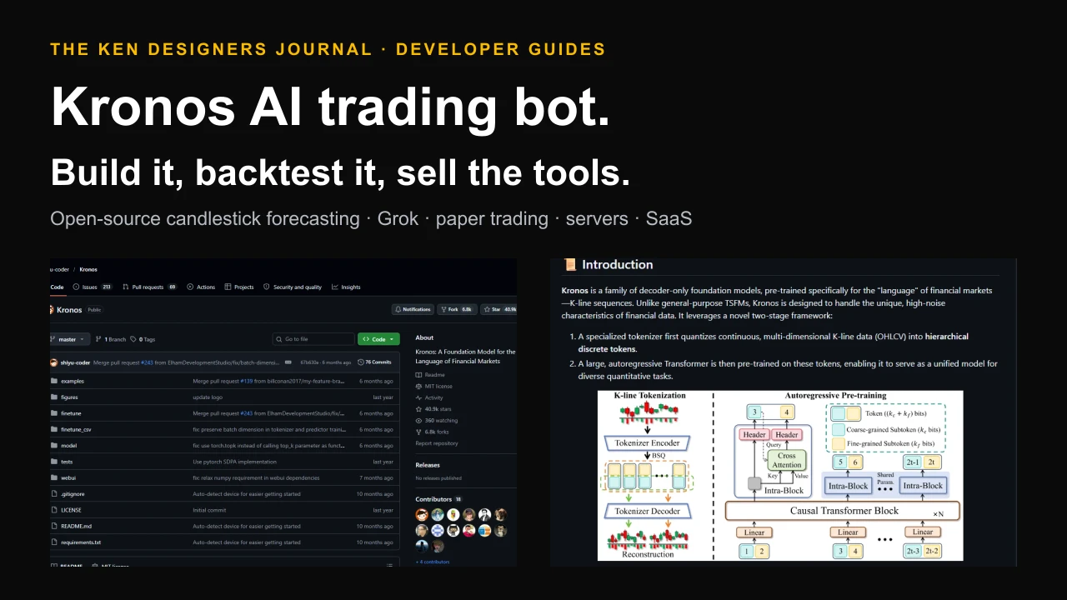The image size is (1067, 600).
Task: Open the webui folder
Action: [x=68, y=478]
